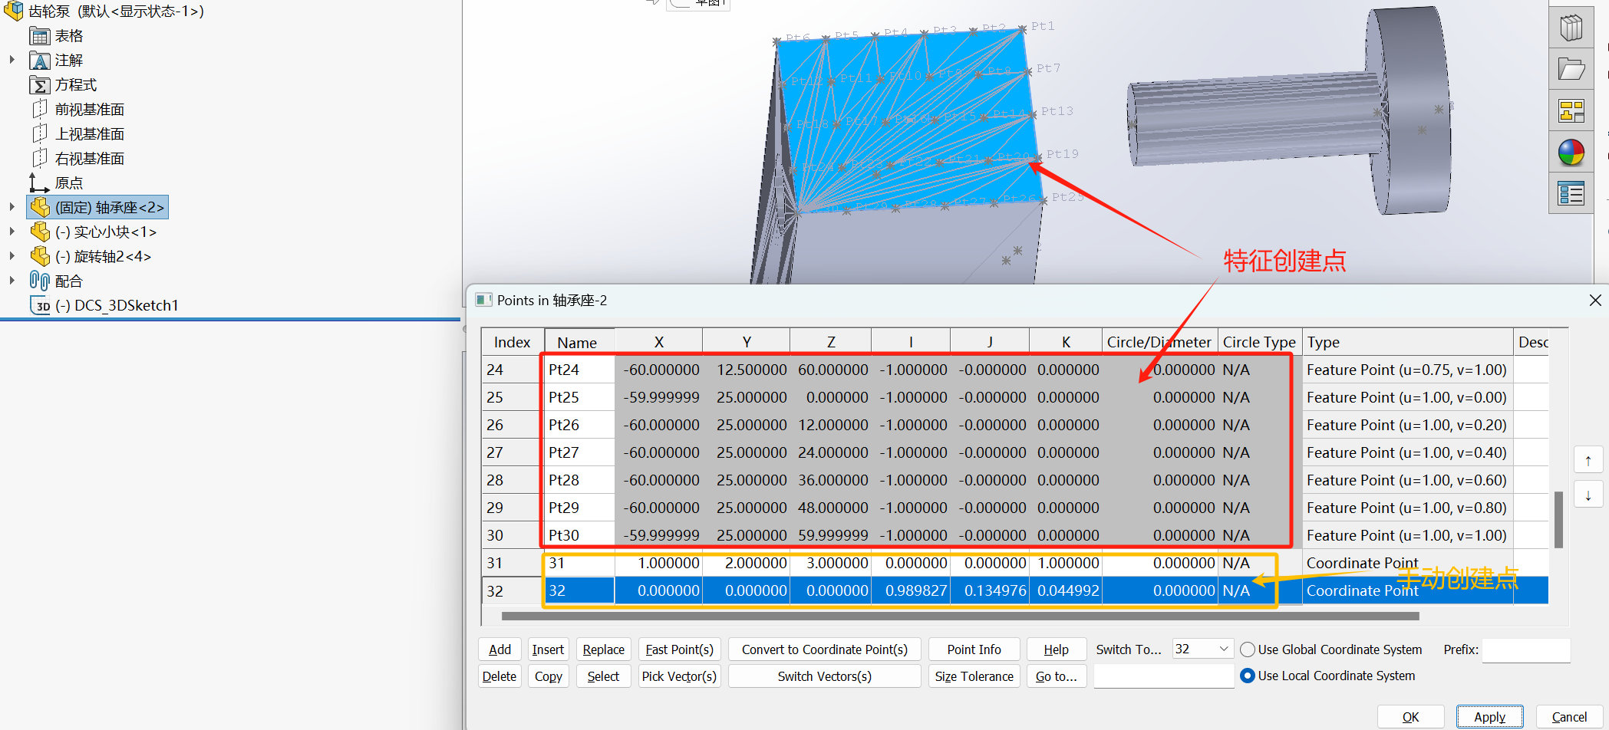Open the Custom Properties panel
Viewport: 1609px width, 730px height.
(x=1571, y=192)
